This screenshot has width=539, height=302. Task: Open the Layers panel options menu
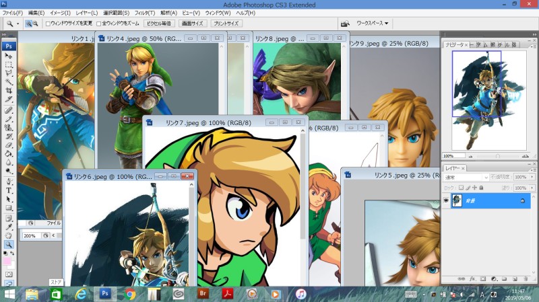click(534, 169)
